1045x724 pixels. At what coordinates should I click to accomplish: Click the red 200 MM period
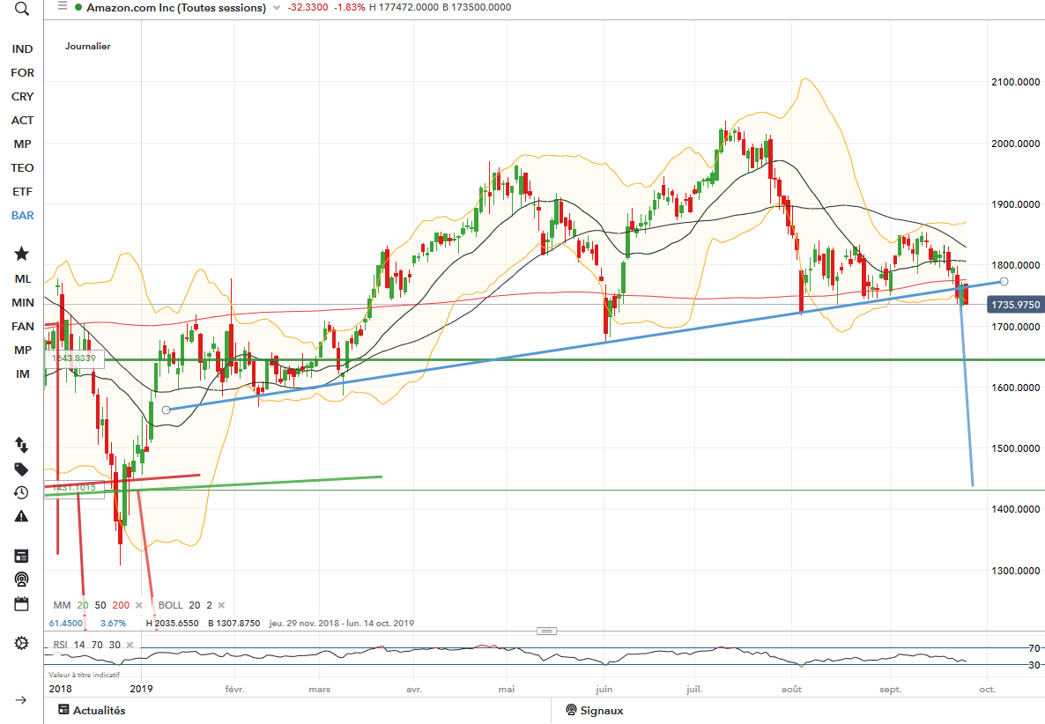(x=121, y=605)
